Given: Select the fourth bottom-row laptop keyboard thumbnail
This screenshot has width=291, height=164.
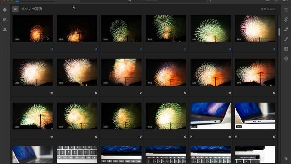Looking at the screenshot, I should point(166,155).
